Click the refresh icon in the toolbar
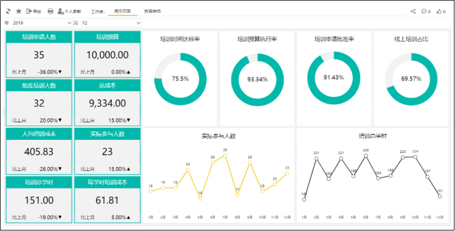 [x=8, y=11]
